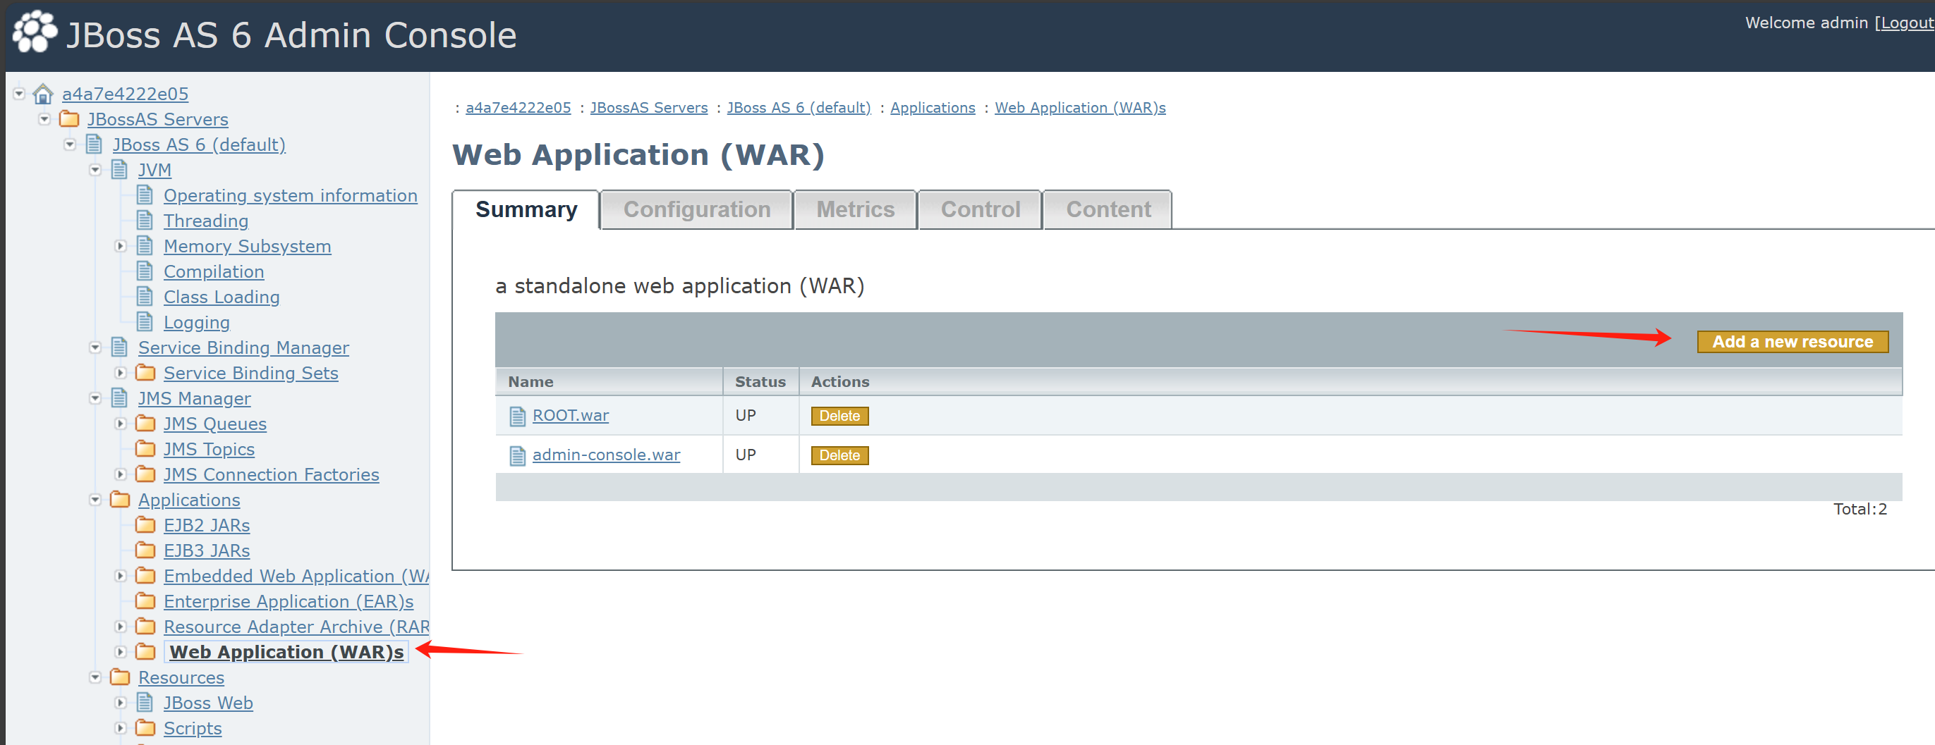
Task: Select the Summary tab
Action: [526, 209]
